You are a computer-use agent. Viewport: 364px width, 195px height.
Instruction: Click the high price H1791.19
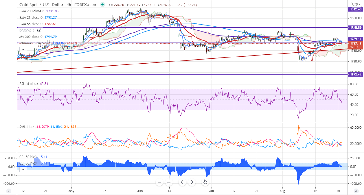click(x=133, y=5)
